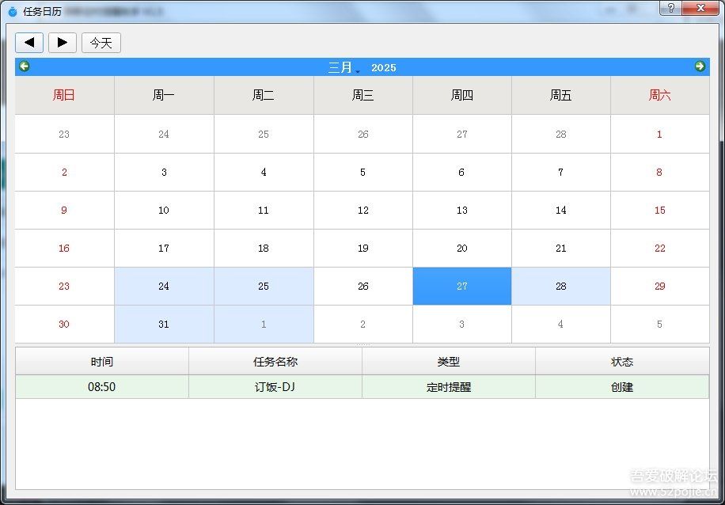Select Sunday March 9
Screen dimensions: 725x505
(x=64, y=210)
